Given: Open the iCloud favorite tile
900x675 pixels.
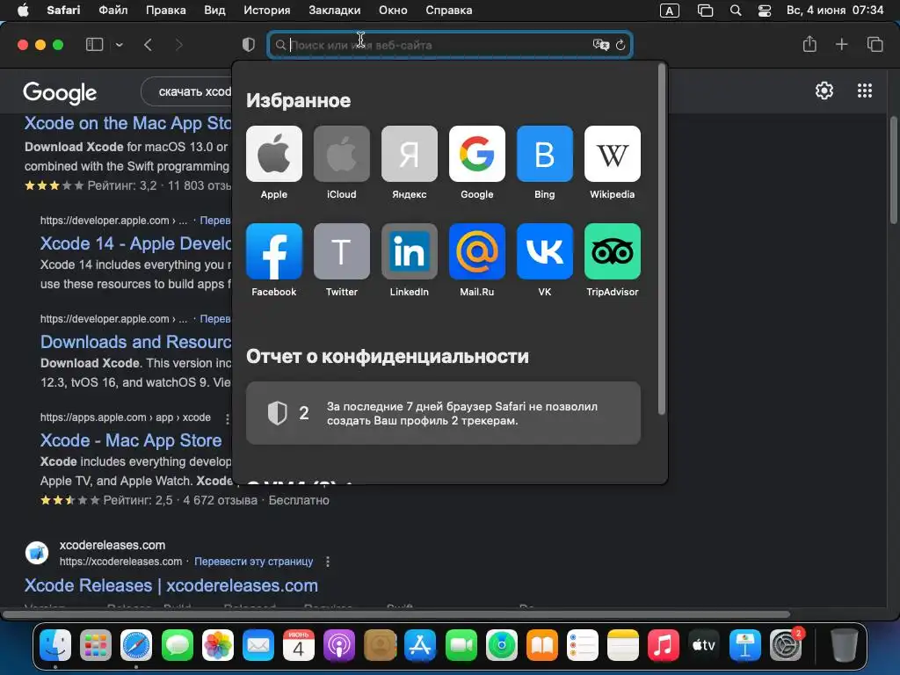Looking at the screenshot, I should pos(342,154).
